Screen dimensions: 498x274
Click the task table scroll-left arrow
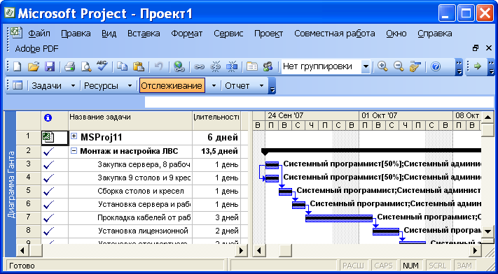(22, 250)
